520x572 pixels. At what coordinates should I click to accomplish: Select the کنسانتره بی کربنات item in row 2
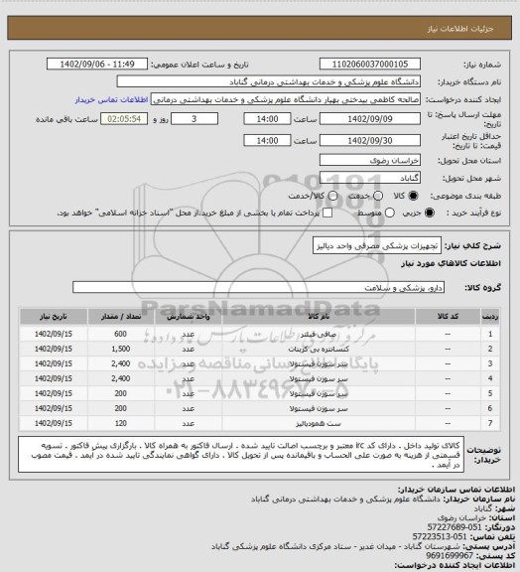point(319,350)
